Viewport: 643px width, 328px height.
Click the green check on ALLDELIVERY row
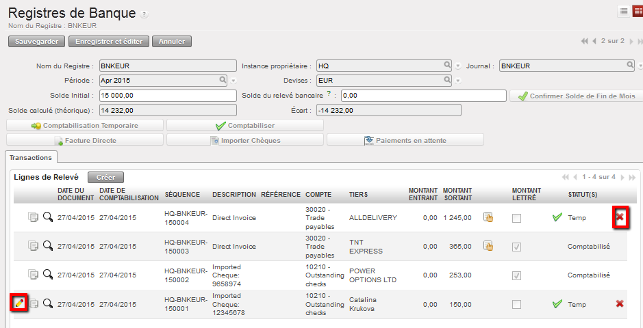[557, 217]
